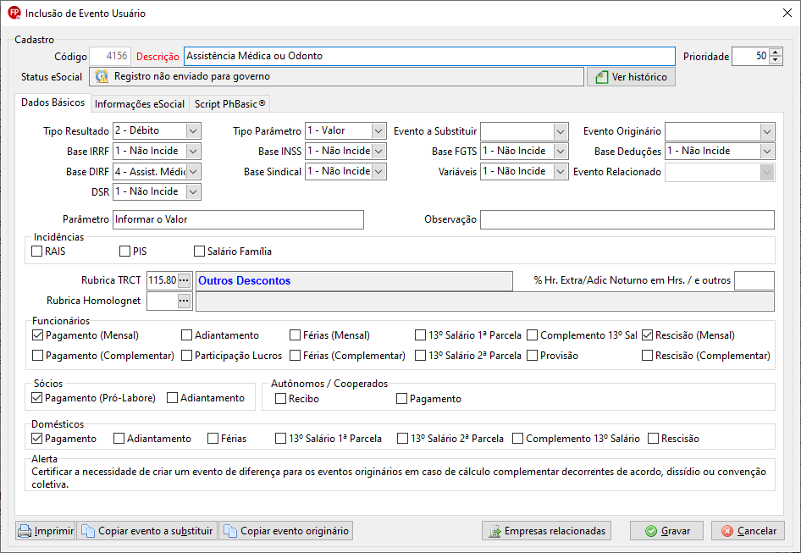The width and height of the screenshot is (801, 553).
Task: Click Copiar evento originário button
Action: point(286,531)
